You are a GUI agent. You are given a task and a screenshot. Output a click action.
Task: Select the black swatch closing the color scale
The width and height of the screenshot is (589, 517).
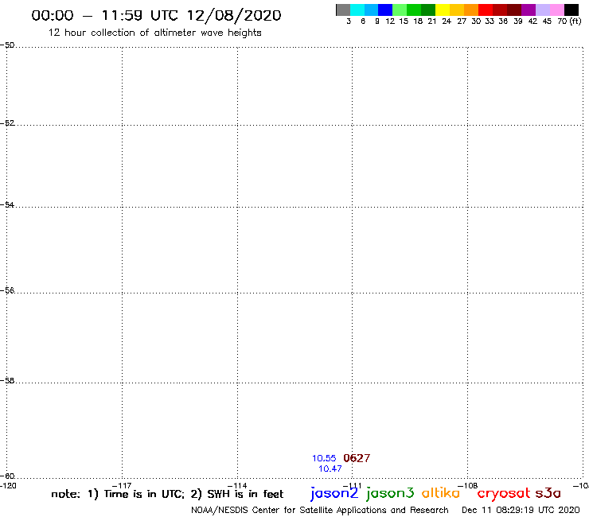click(571, 10)
